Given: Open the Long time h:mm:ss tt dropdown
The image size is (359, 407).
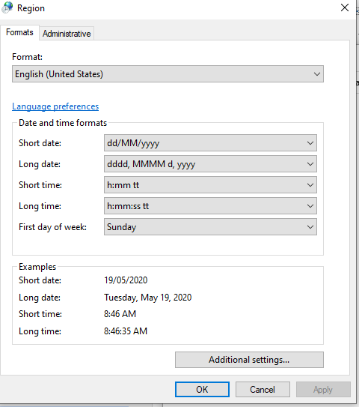Looking at the screenshot, I should click(x=210, y=206).
